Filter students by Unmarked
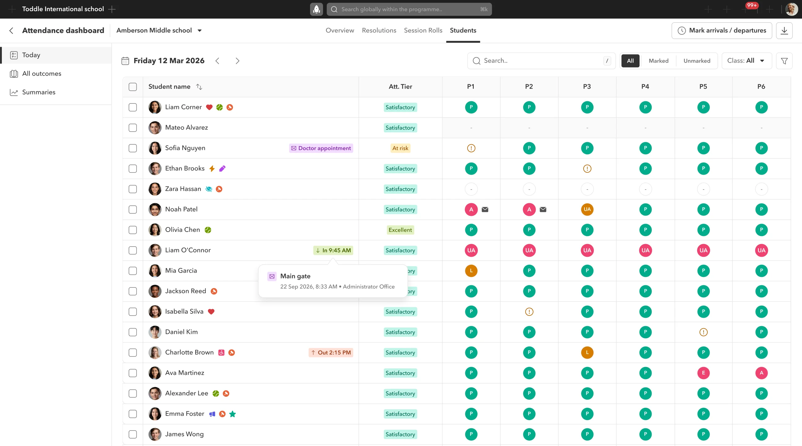 tap(696, 61)
